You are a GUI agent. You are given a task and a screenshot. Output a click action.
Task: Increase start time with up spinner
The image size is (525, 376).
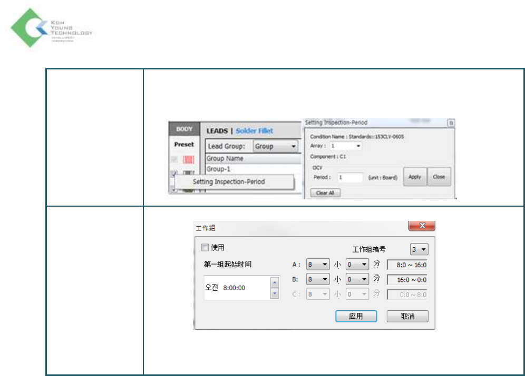[275, 283]
